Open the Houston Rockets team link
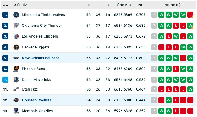Viewport: 197px width, 117px height. coord(37,100)
